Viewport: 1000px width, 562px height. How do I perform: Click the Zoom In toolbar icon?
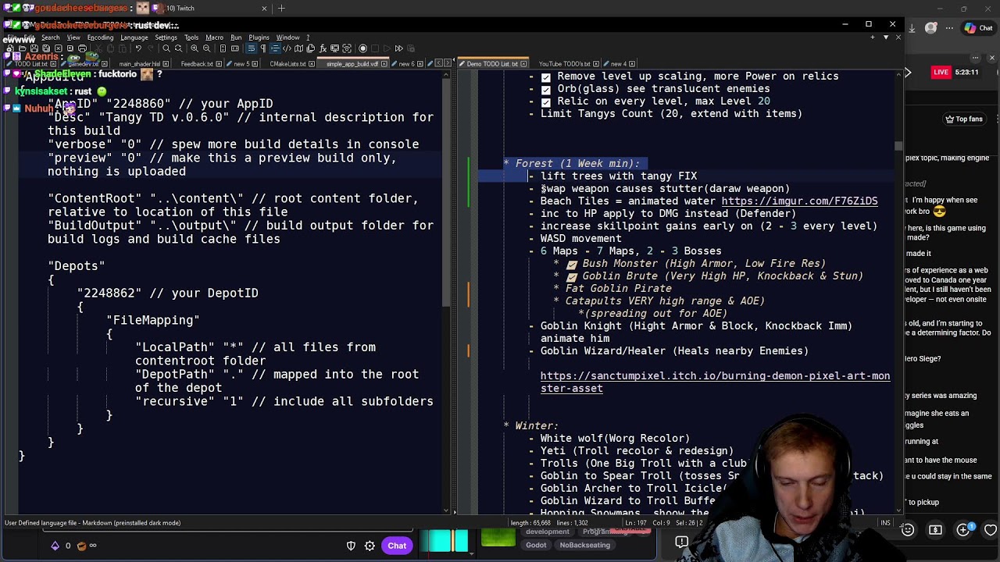pyautogui.click(x=195, y=48)
